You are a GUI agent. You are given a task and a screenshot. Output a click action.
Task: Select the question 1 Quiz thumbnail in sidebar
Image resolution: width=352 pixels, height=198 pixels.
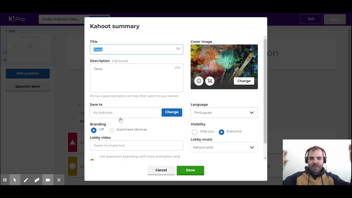(30, 48)
